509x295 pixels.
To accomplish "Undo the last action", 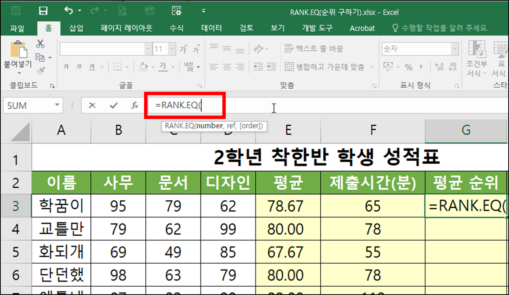I will tap(69, 11).
